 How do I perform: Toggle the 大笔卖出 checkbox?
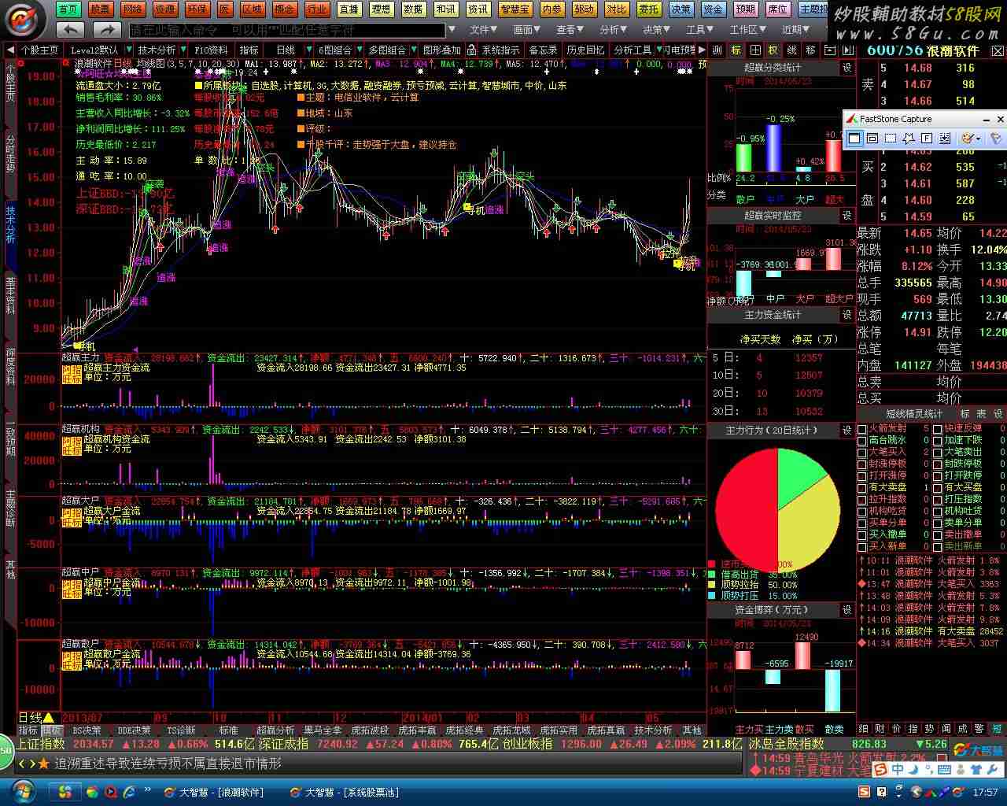click(938, 453)
